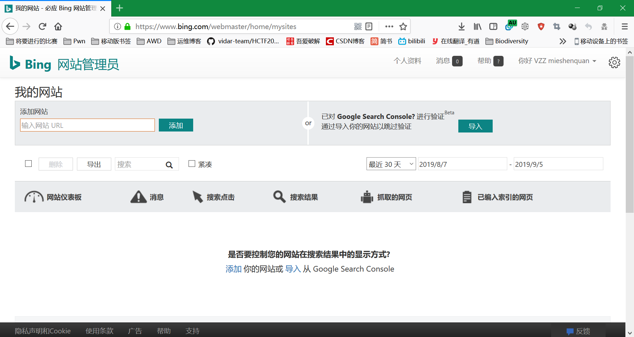
Task: Edit the end date field 2019/9/5
Action: coord(558,164)
